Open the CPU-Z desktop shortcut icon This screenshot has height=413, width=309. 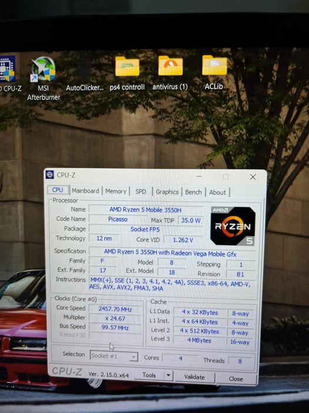click(x=7, y=69)
